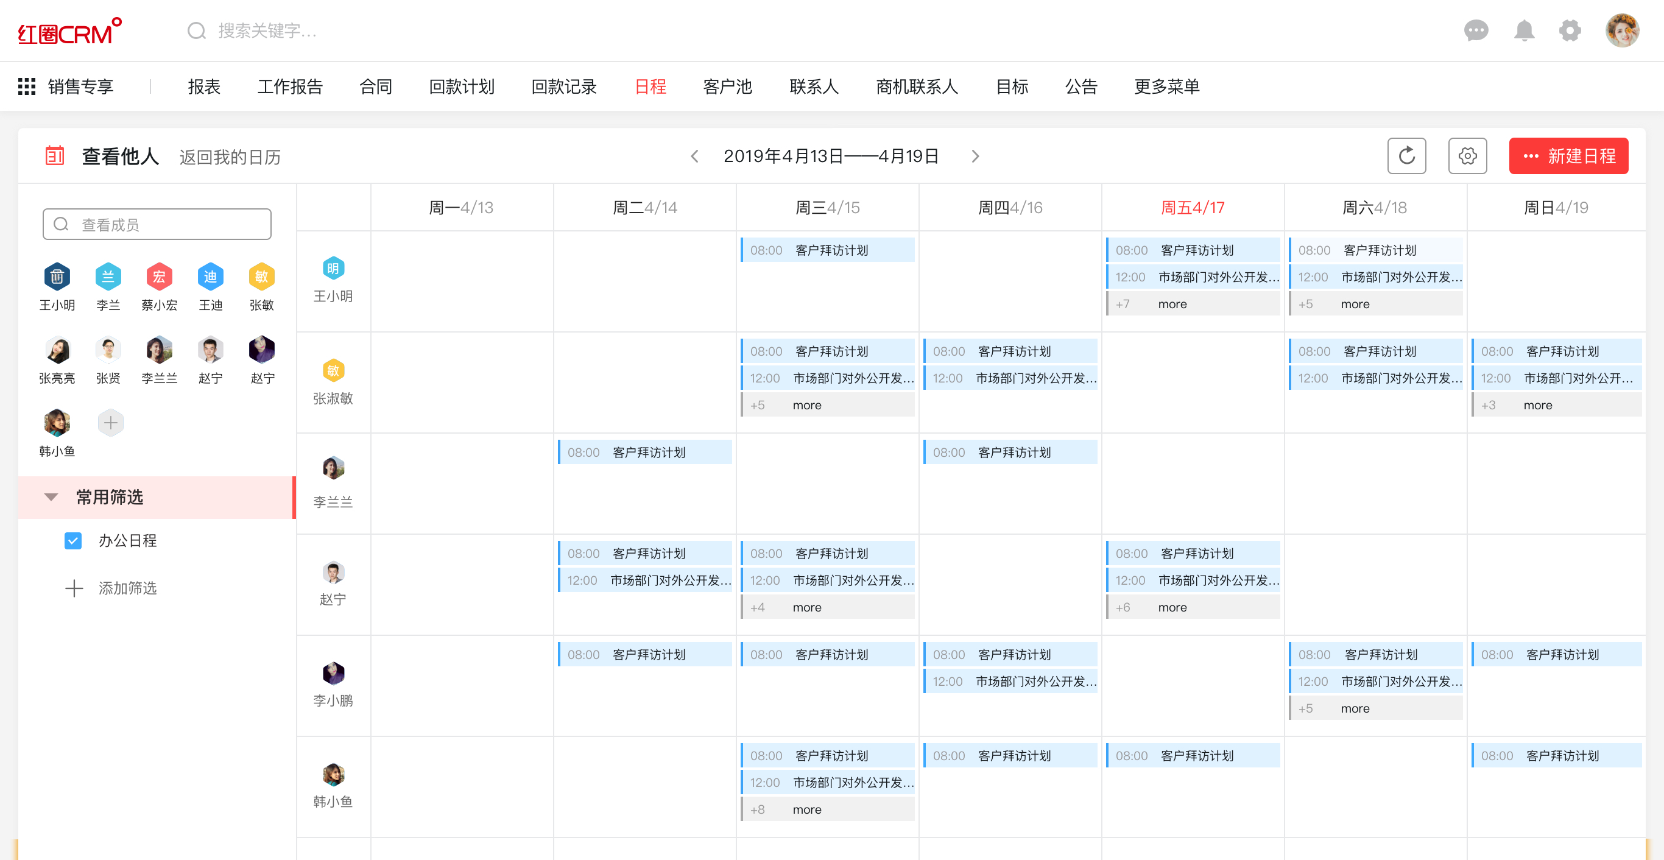1664x860 pixels.
Task: Click the add member plus icon
Action: pyautogui.click(x=110, y=423)
